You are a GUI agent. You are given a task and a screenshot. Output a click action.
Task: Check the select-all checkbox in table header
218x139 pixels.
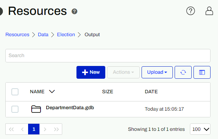[x=15, y=92]
